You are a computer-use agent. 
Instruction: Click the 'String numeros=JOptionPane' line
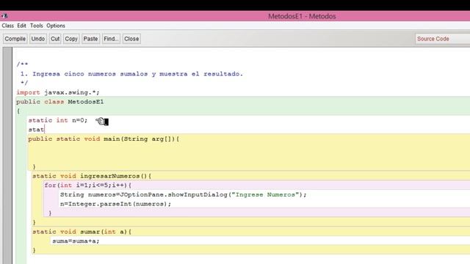coord(183,194)
